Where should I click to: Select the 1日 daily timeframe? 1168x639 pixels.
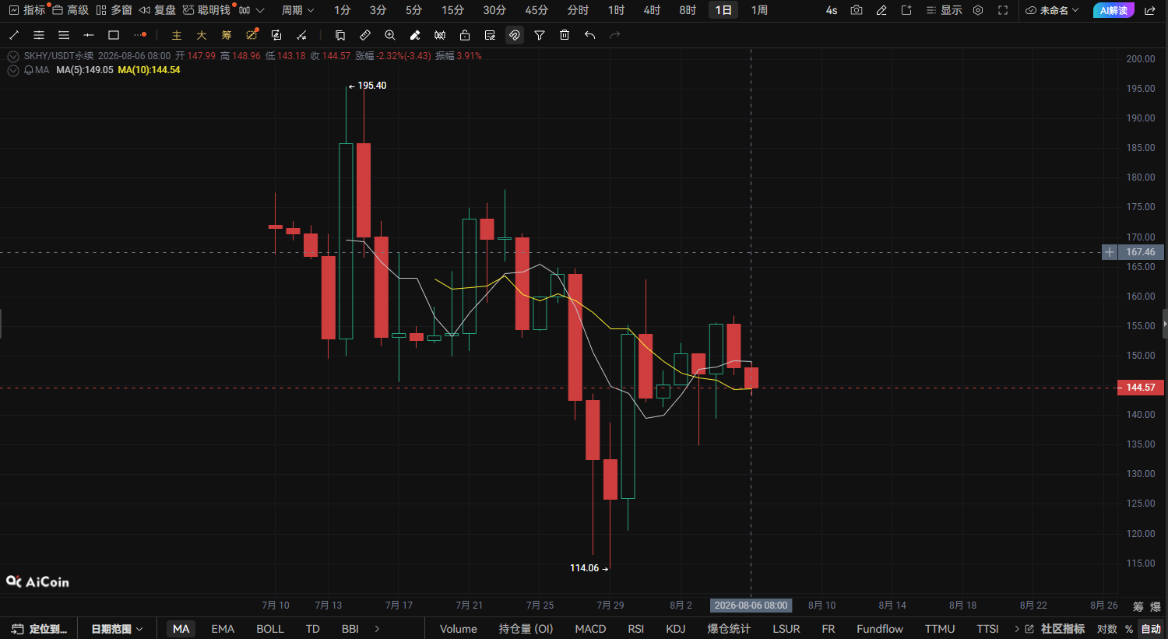point(723,10)
